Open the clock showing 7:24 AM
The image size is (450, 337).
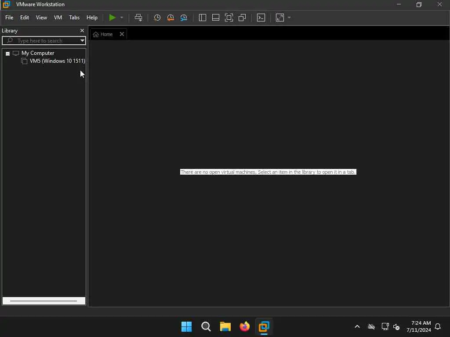point(419,326)
